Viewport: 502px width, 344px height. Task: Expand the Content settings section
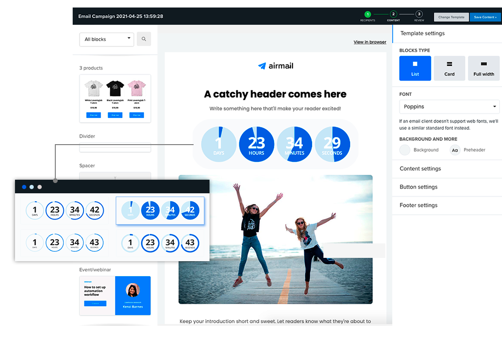pos(420,168)
